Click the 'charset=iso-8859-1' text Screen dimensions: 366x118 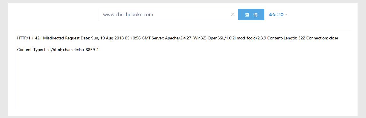(x=80, y=50)
